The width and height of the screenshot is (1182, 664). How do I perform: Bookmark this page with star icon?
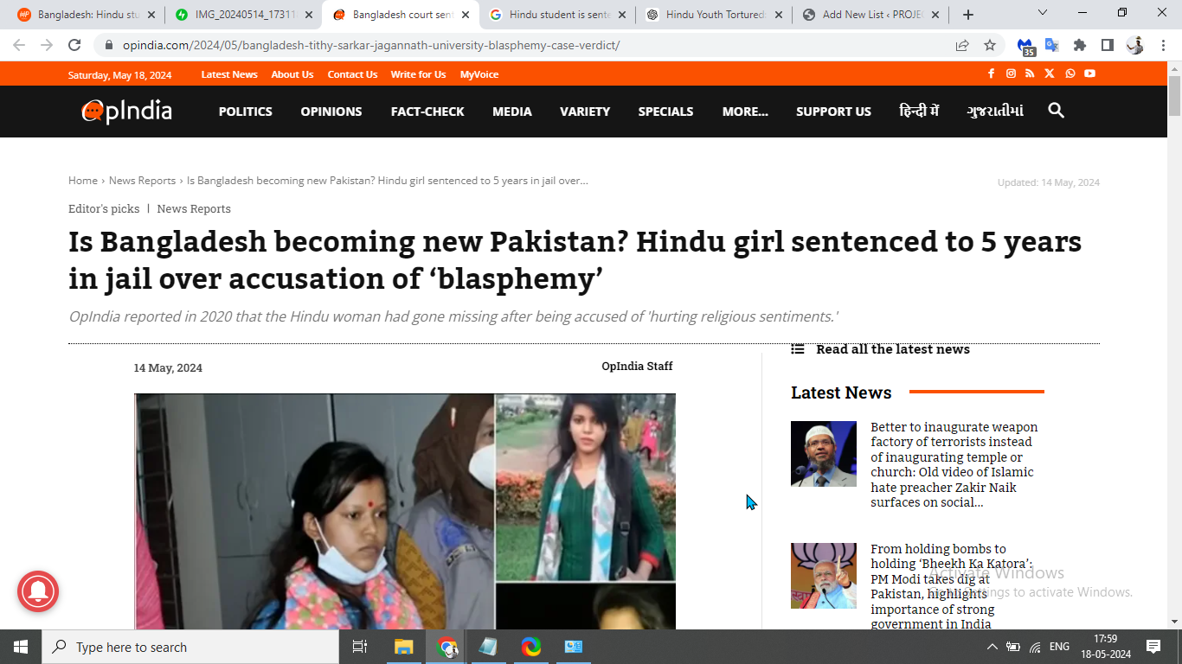990,45
